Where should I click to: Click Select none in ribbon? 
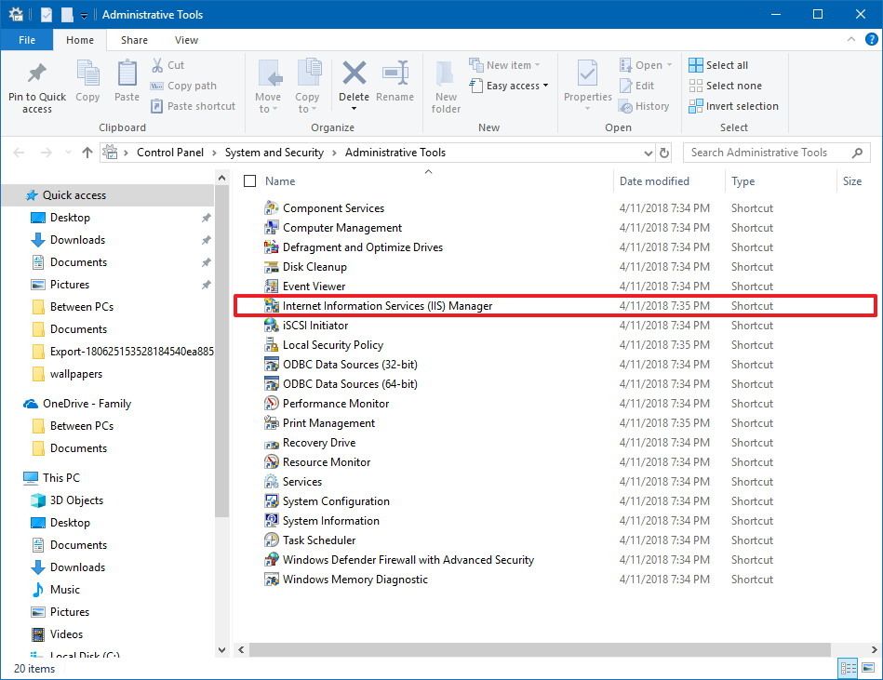click(725, 86)
